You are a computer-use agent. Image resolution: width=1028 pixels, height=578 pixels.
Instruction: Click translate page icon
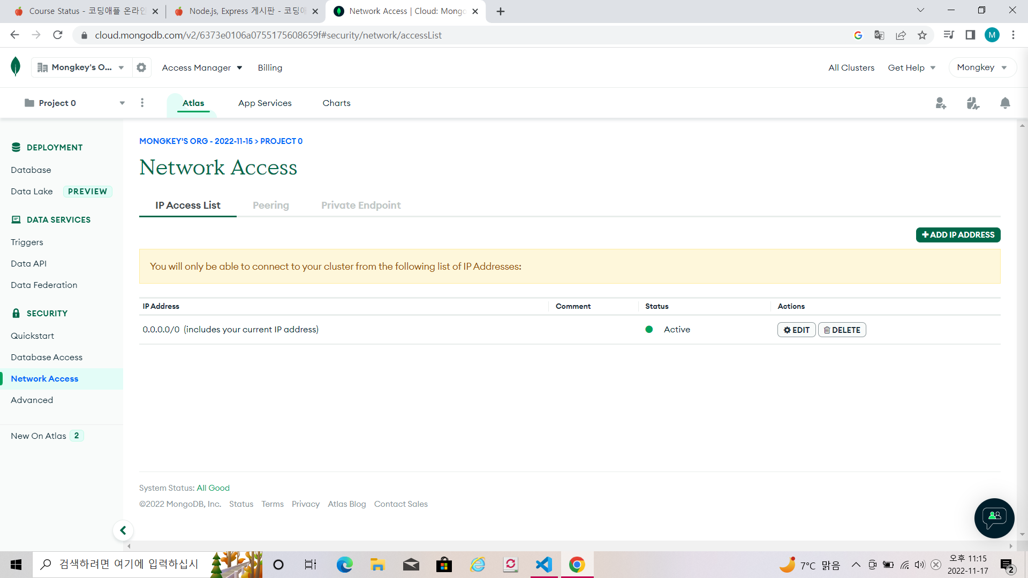click(x=879, y=35)
